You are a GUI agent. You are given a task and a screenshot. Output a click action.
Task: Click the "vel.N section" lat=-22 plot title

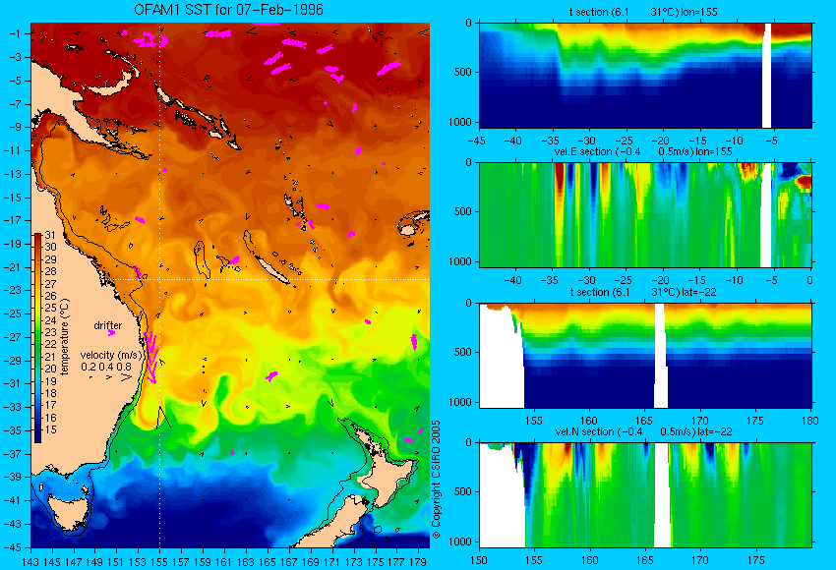643,432
